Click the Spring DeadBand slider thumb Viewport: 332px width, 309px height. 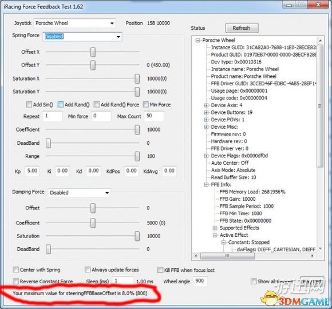click(48, 143)
